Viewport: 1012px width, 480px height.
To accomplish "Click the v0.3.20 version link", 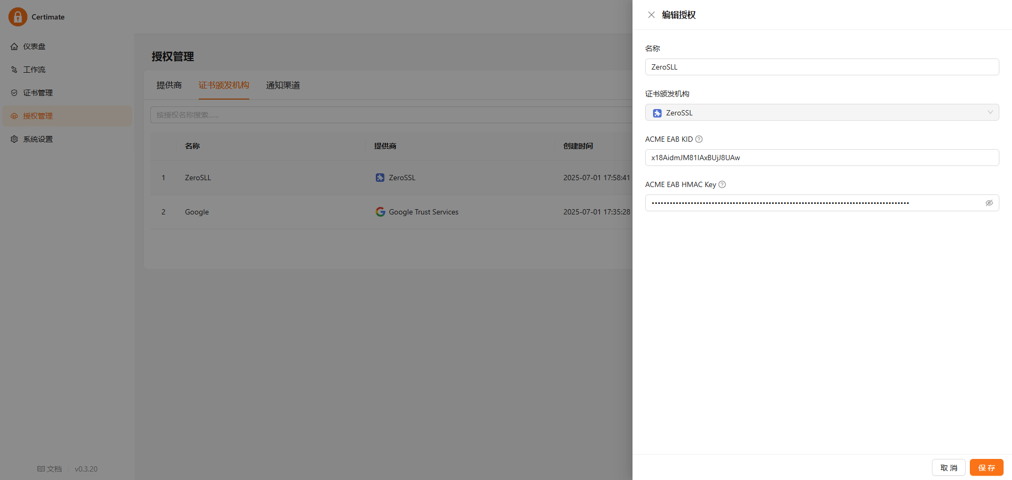I will point(86,469).
